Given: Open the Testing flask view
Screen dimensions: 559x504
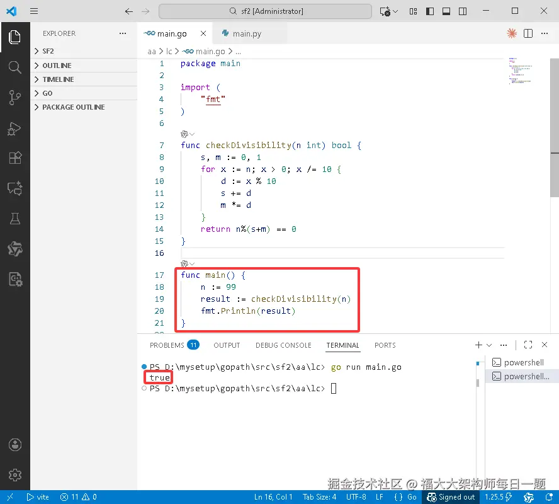Looking at the screenshot, I should [14, 218].
